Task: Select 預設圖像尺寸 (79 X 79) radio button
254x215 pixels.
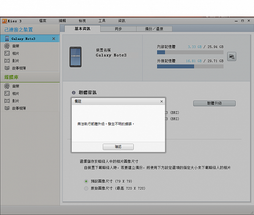Action: 86,181
